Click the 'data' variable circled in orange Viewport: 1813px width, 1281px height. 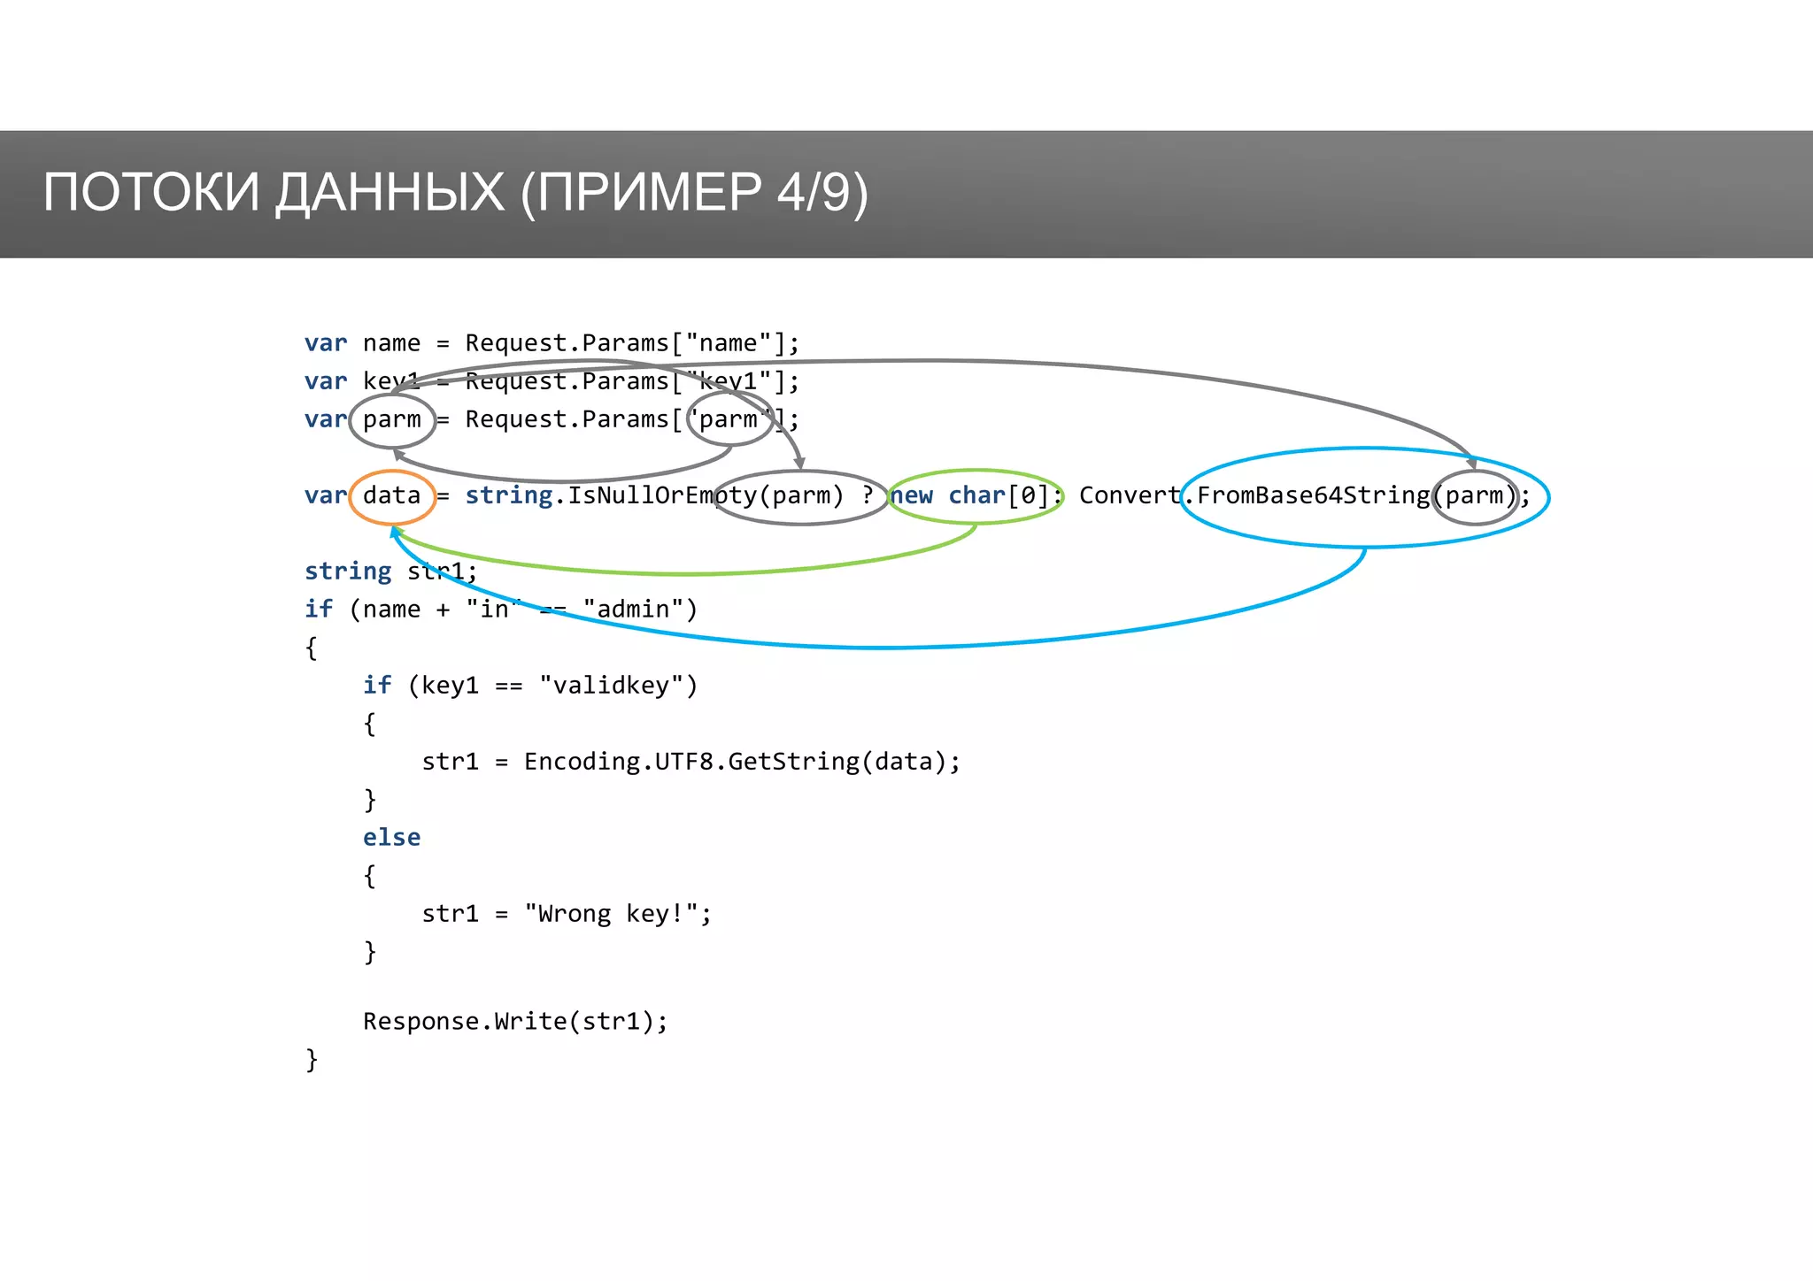tap(392, 495)
